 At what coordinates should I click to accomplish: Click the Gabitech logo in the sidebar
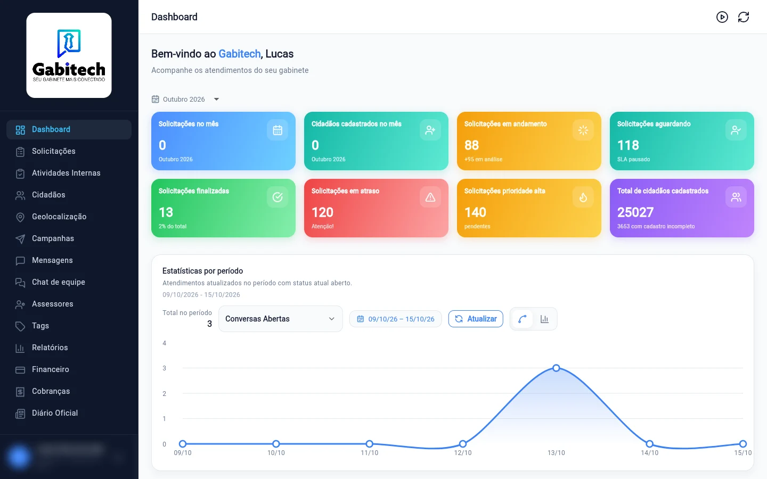(x=69, y=55)
